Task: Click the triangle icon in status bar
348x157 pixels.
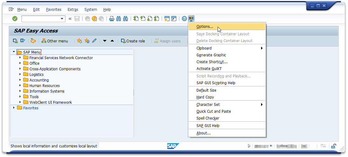Action: pyautogui.click(x=249, y=146)
